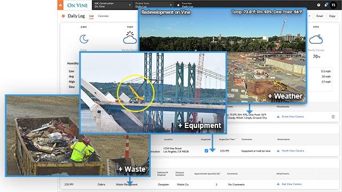Viewport: 342px width, 192px height.
Task: Open the Street View Camera attachment link
Action: (x=292, y=117)
